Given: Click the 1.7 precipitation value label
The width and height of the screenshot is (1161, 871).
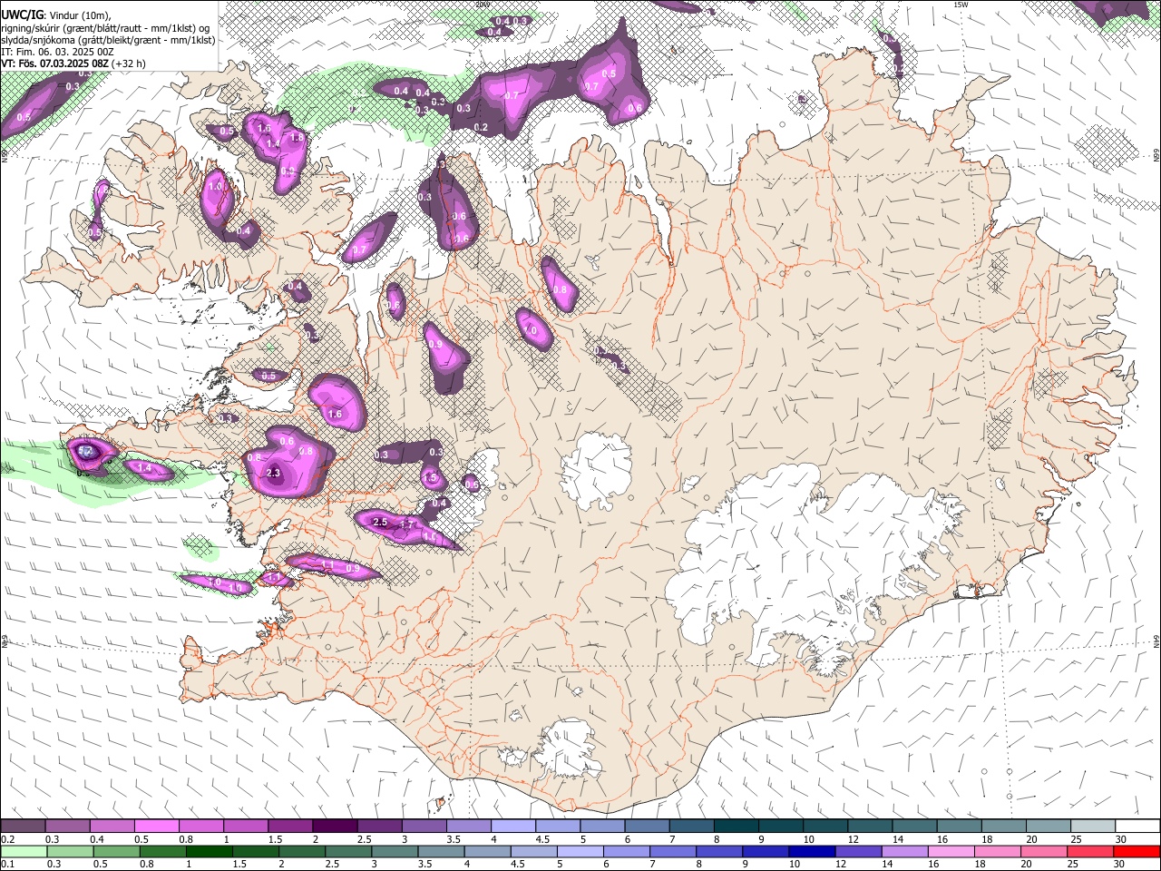Looking at the screenshot, I should point(407,524).
